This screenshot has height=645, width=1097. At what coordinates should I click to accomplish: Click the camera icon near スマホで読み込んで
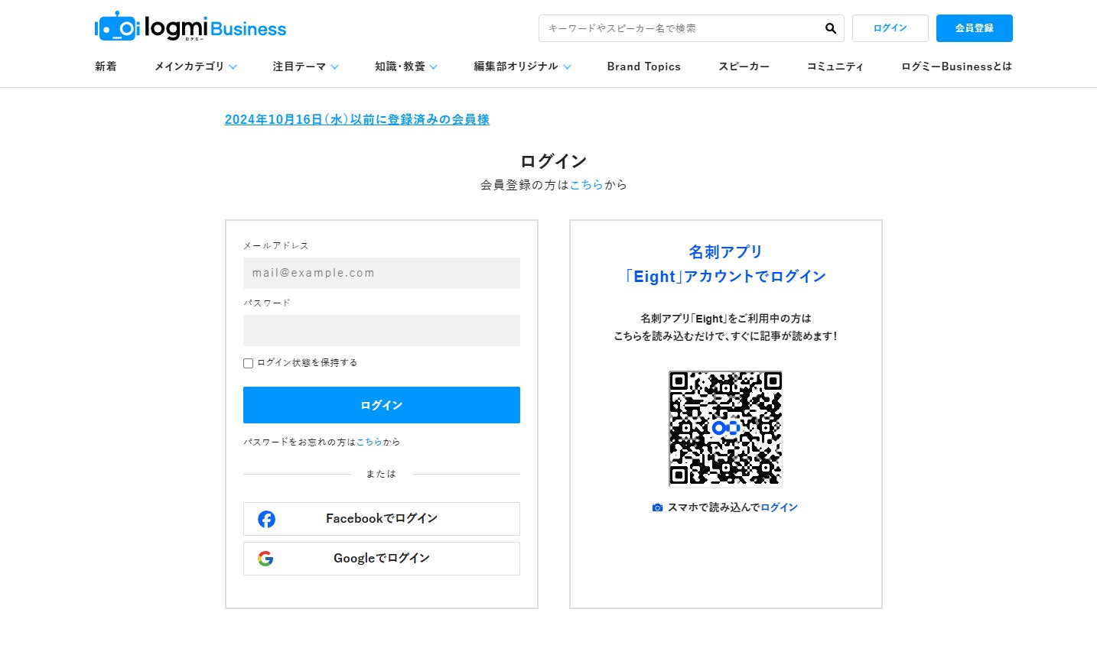(x=657, y=507)
